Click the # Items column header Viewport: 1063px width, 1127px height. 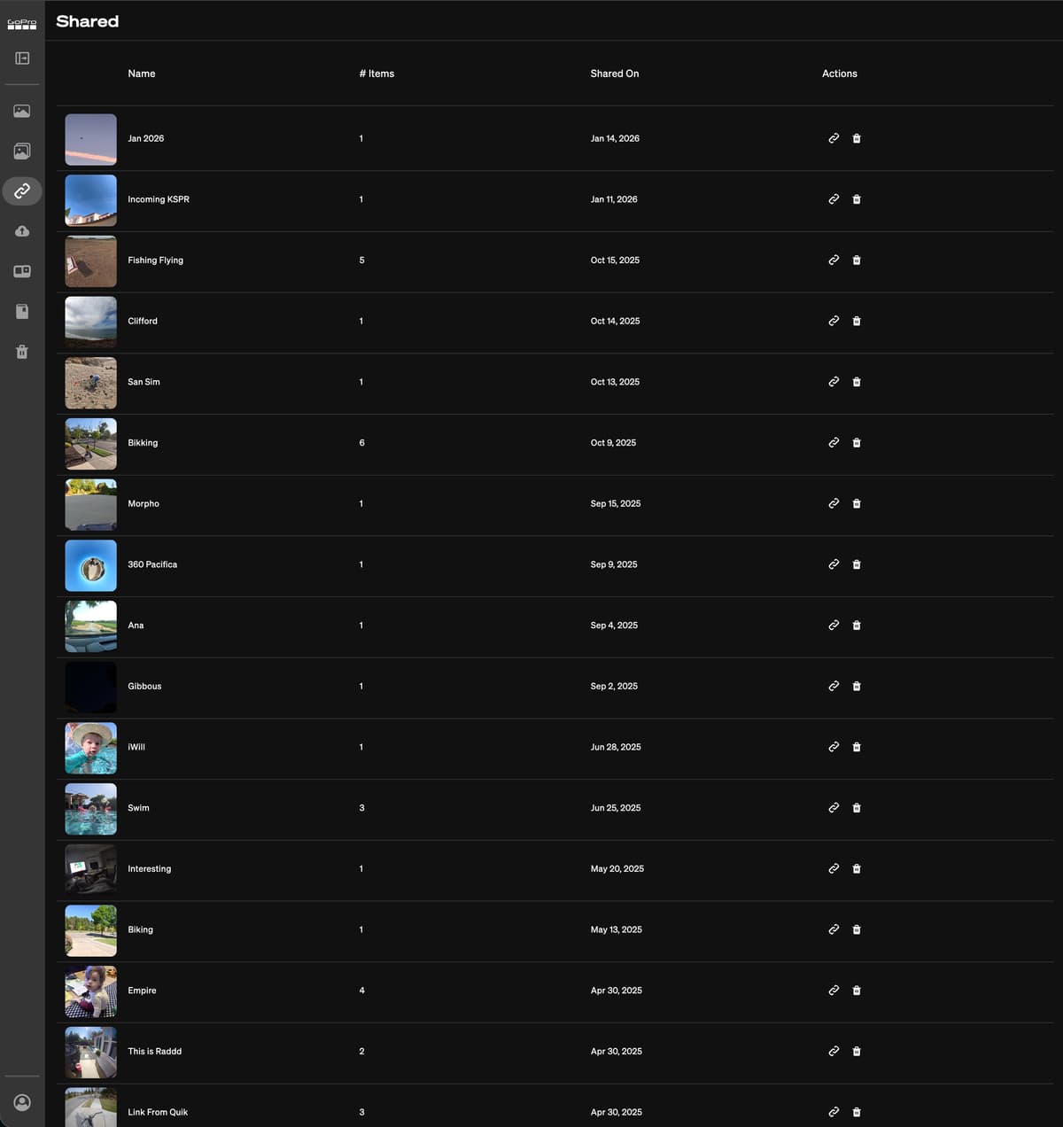pyautogui.click(x=376, y=74)
